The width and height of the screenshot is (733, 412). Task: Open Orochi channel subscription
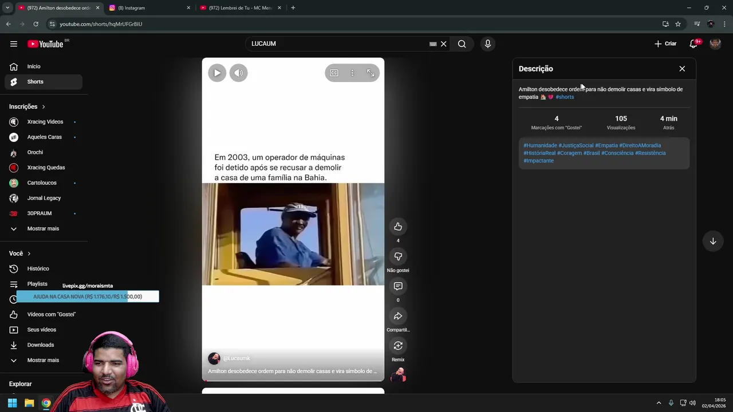coord(44,152)
